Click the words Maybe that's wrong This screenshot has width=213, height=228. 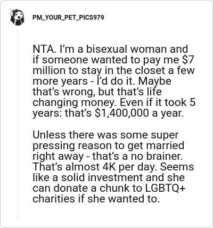coord(102,86)
